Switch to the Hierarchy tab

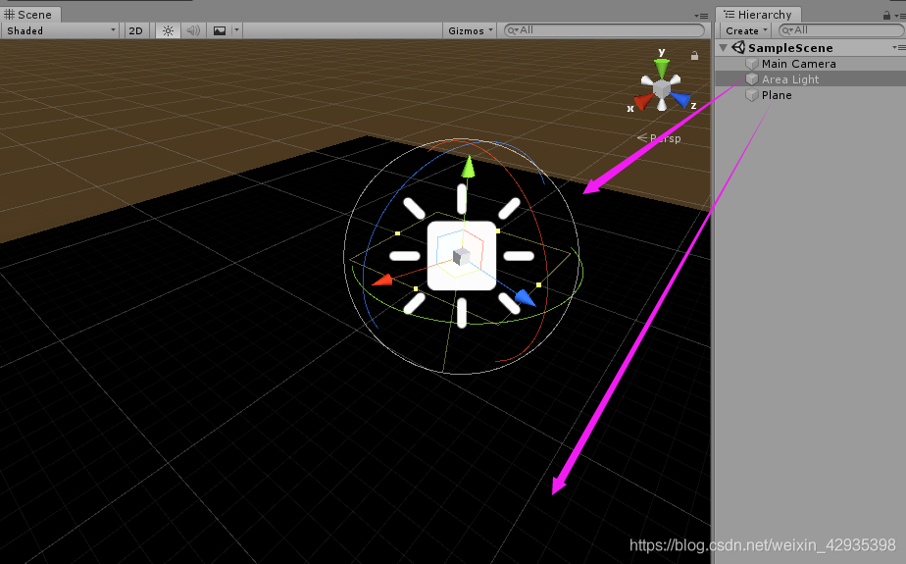click(x=758, y=15)
